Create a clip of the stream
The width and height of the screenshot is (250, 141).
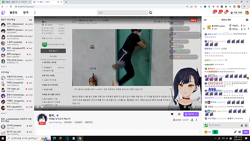189,107
